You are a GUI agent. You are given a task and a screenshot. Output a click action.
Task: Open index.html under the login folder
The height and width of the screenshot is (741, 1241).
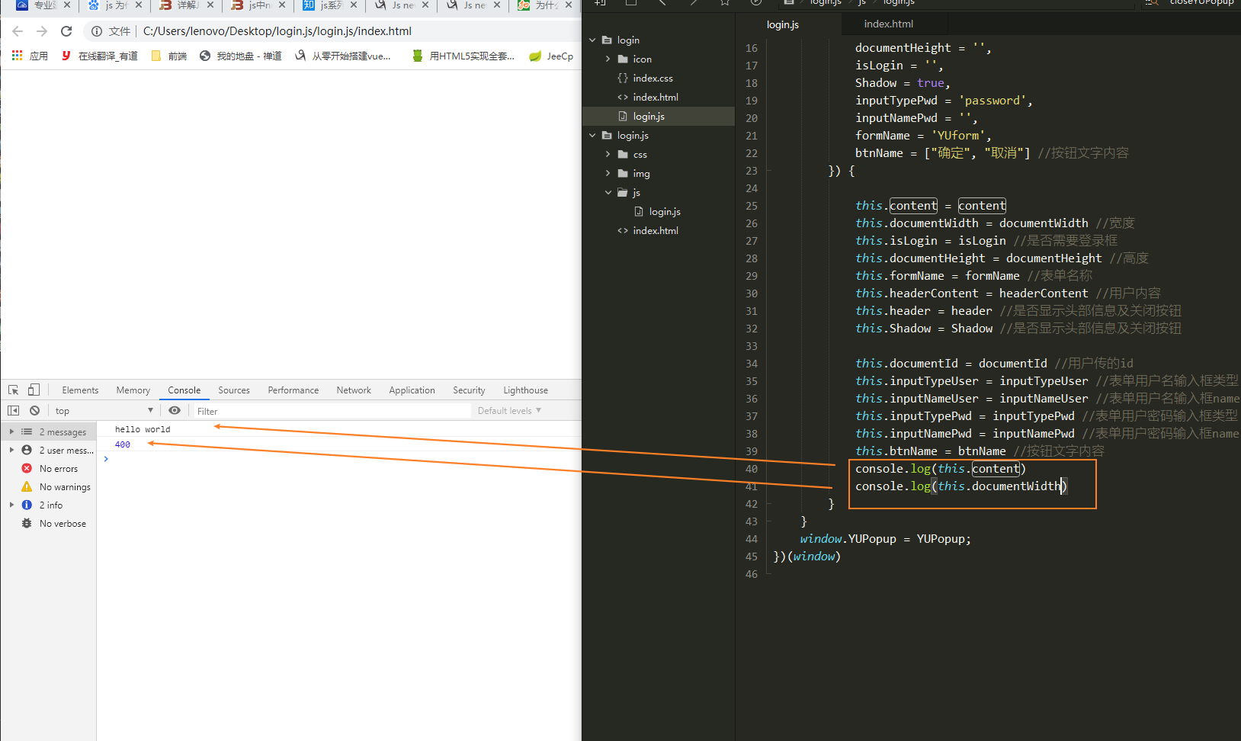tap(655, 97)
